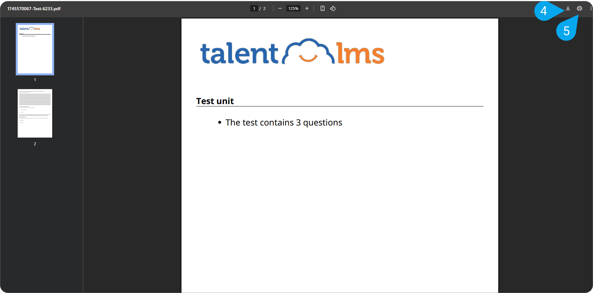Zoom out of the document
The image size is (593, 293).
point(280,8)
